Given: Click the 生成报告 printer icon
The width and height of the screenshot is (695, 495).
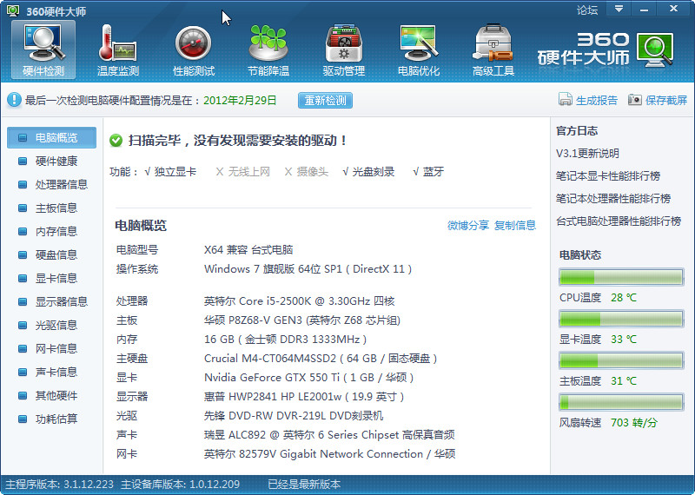Looking at the screenshot, I should coord(566,99).
